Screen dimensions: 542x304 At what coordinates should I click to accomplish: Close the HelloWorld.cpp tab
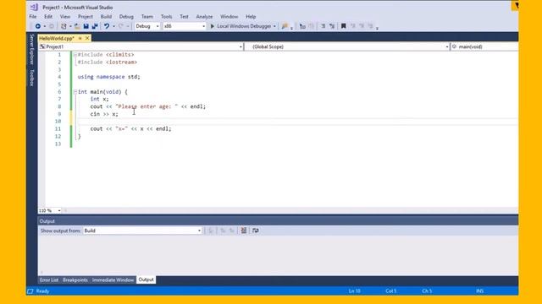(87, 38)
